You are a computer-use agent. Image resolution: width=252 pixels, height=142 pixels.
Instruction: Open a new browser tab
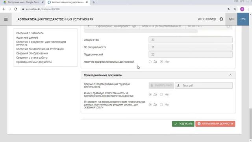pyautogui.click(x=94, y=2)
